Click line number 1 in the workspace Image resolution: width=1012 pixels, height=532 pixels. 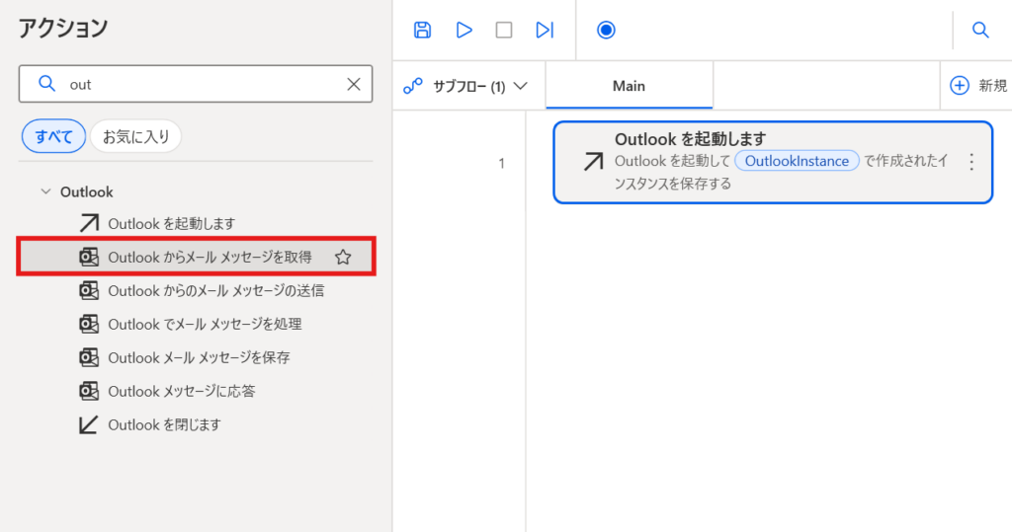pyautogui.click(x=501, y=163)
